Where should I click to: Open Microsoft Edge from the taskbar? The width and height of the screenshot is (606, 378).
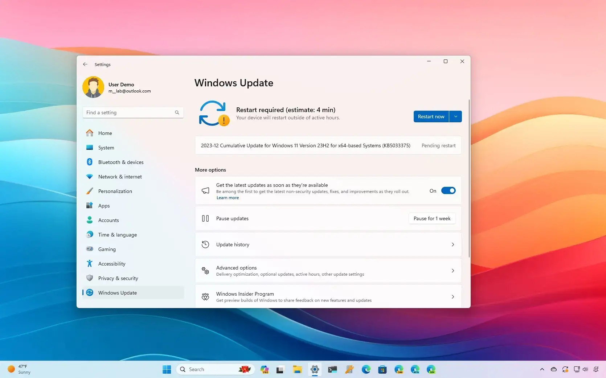pyautogui.click(x=366, y=369)
